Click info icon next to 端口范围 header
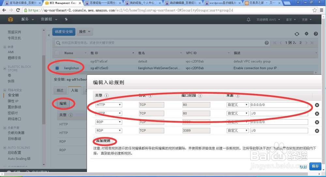 coord(200,96)
